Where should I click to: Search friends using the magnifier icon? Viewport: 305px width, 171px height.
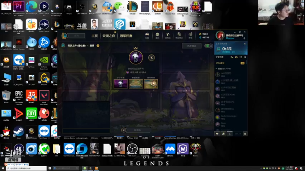click(245, 57)
